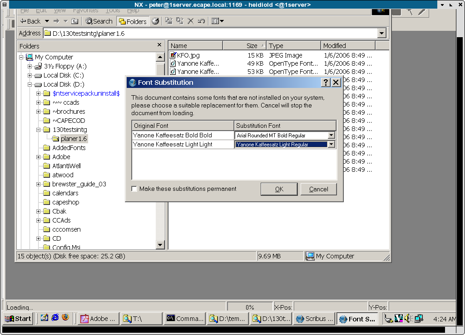
Task: Enable Make these substitutions permanent checkbox
Action: click(x=134, y=189)
